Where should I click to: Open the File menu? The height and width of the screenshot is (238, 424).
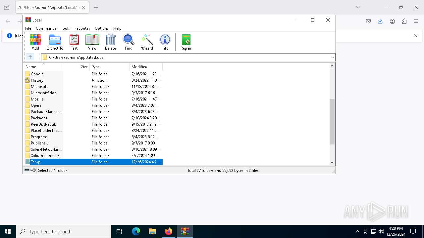click(x=28, y=28)
